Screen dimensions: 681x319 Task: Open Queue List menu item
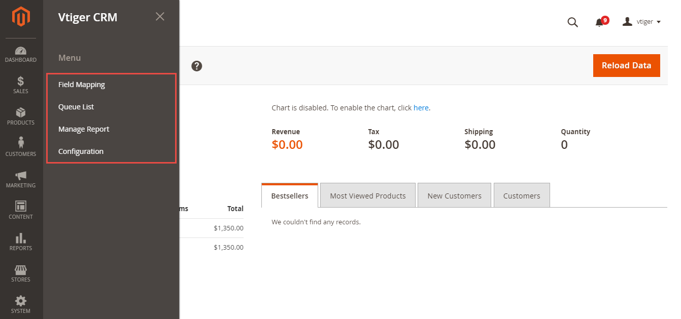click(76, 107)
